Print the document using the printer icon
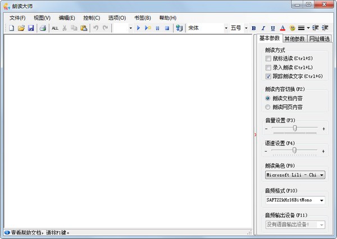This screenshot has height=239, width=337. pos(43,28)
